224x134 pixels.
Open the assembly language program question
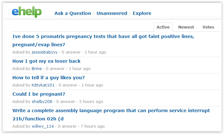click(111, 111)
